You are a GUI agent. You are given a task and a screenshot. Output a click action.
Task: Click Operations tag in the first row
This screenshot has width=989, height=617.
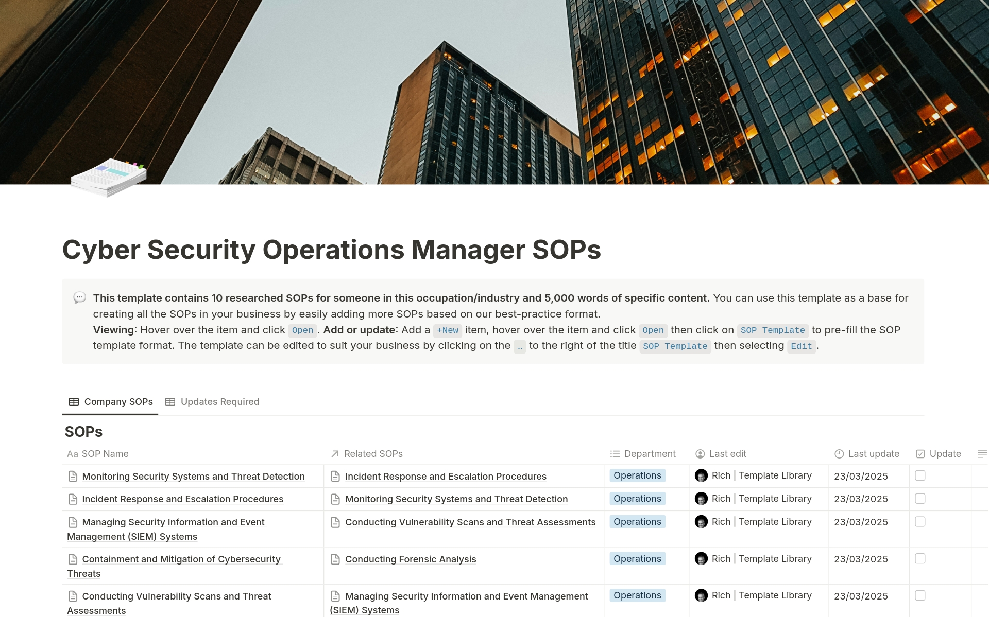(x=637, y=476)
